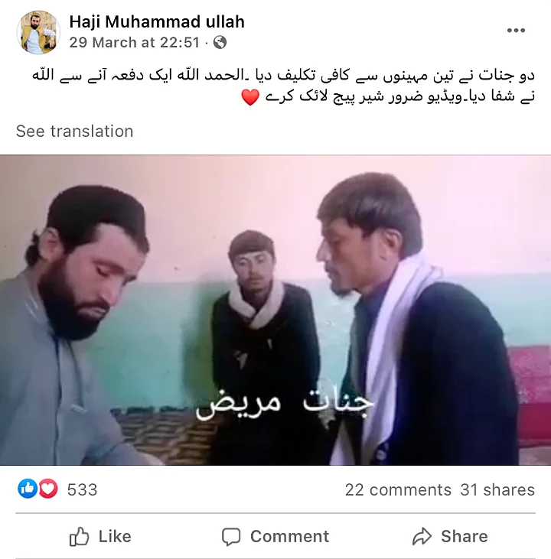Choose the Share text label
The image size is (551, 559).
465,537
